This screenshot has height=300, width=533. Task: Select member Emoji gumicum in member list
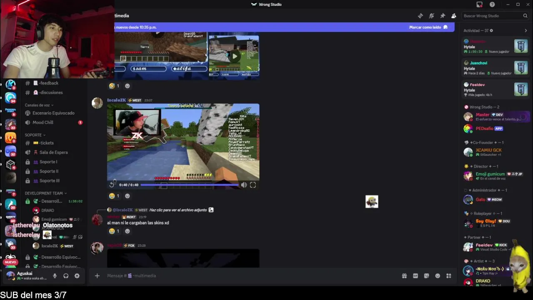pos(496,176)
